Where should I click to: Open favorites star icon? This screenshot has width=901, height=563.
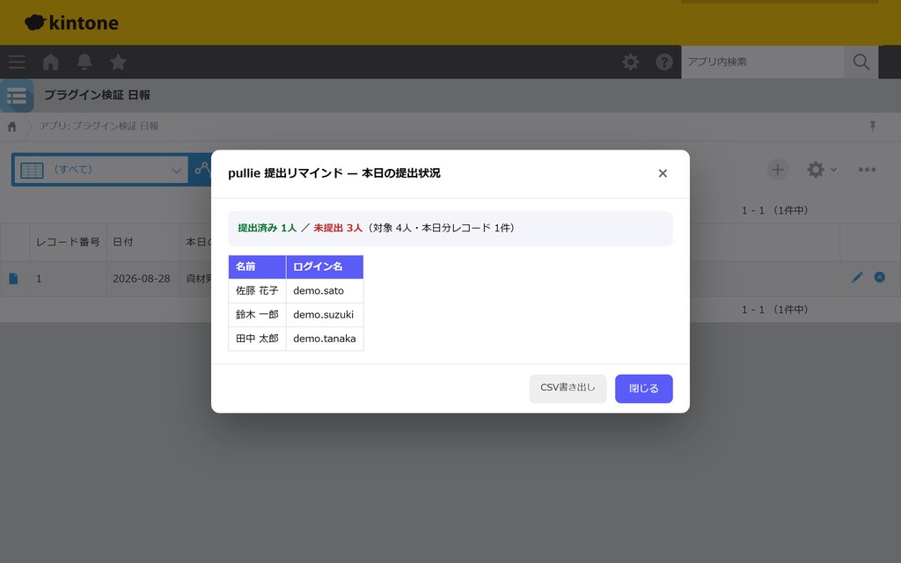click(x=119, y=62)
